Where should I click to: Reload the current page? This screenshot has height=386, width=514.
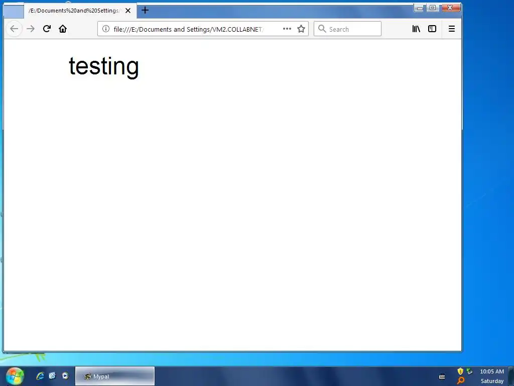pyautogui.click(x=47, y=29)
